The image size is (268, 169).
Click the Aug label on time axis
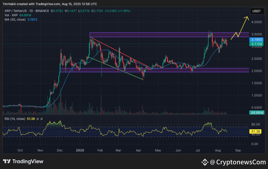pyautogui.click(x=218, y=150)
